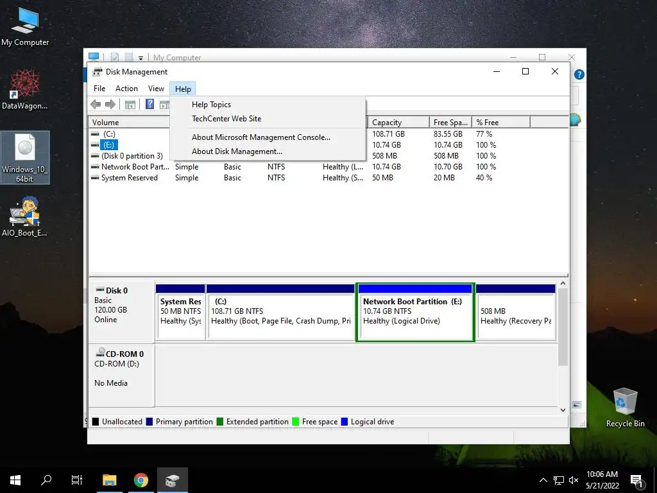Open Quick Access Toolbar dropdown in My Computer window

tap(141, 58)
